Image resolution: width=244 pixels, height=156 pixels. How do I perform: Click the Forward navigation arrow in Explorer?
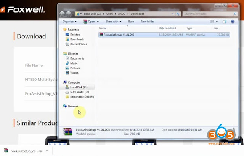69,14
